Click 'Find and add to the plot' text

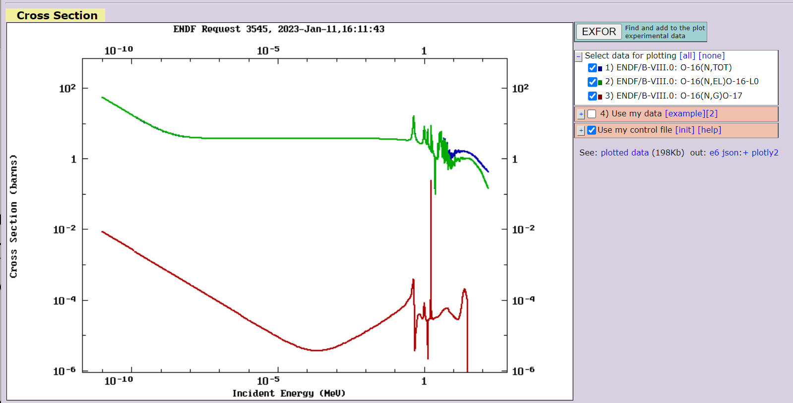tap(665, 28)
